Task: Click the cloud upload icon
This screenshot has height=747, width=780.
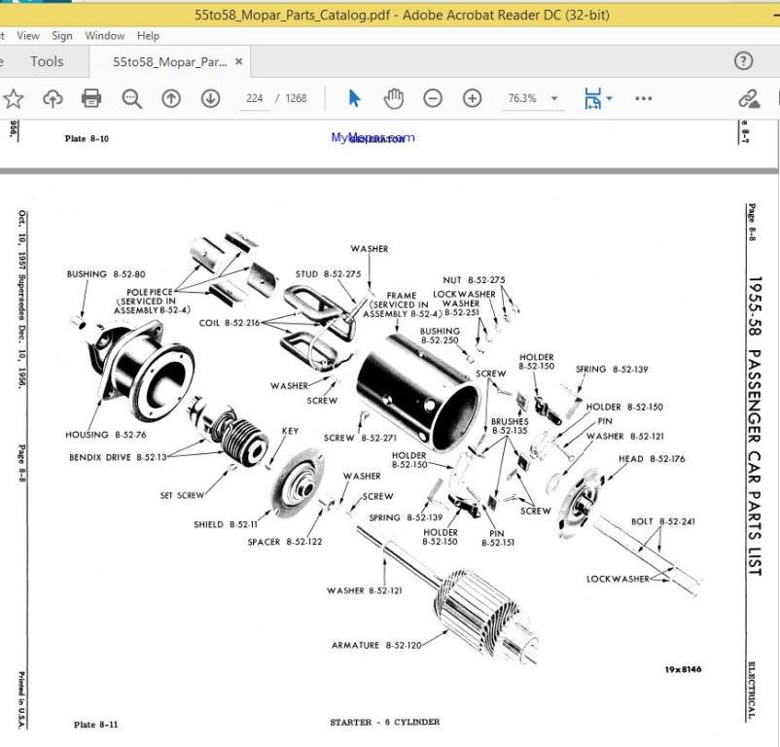Action: [x=53, y=98]
